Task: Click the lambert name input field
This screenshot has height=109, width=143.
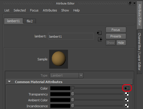Action: click(x=71, y=37)
